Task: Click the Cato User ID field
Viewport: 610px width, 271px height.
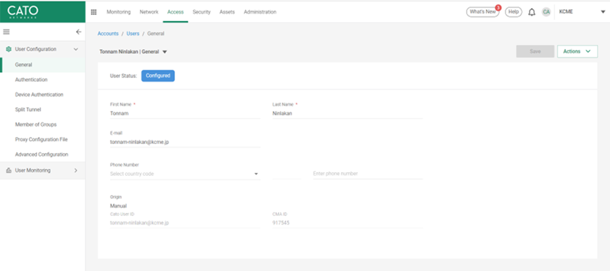Action: point(185,223)
